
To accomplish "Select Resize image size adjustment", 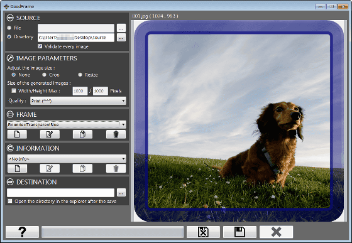I will [80, 75].
